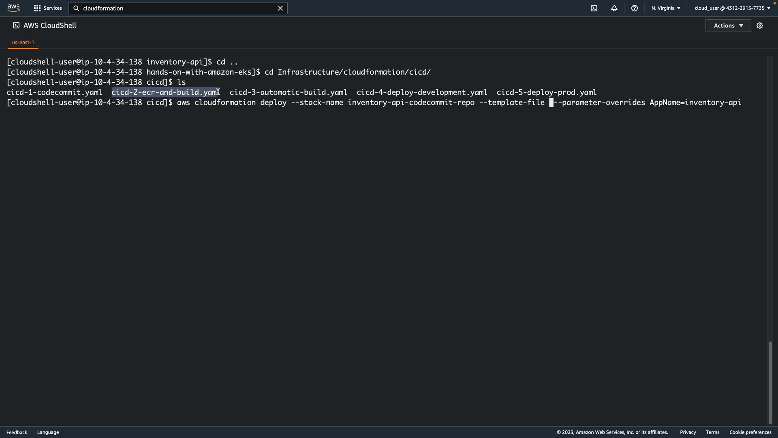Open CloudShell settings gear icon

(760, 26)
